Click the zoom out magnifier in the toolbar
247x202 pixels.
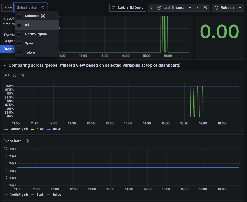point(205,7)
